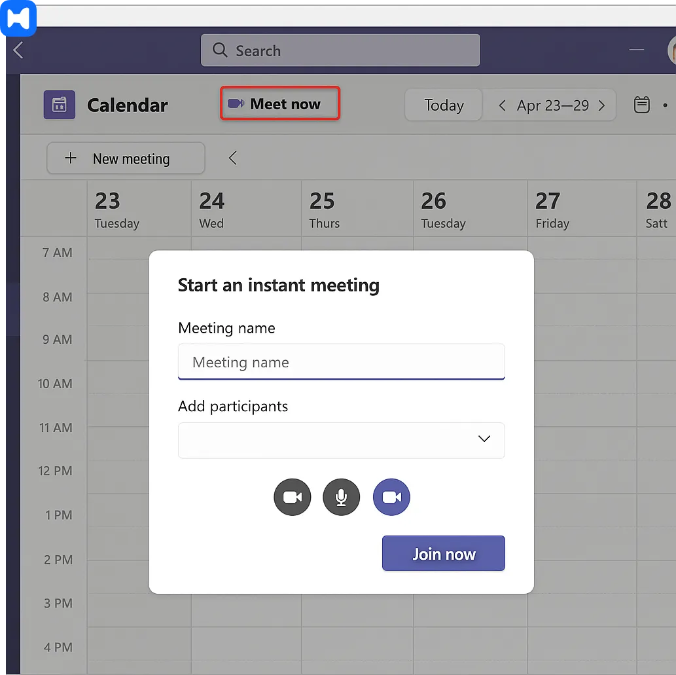Click the plus icon on New meeting
676x675 pixels.
(70, 158)
